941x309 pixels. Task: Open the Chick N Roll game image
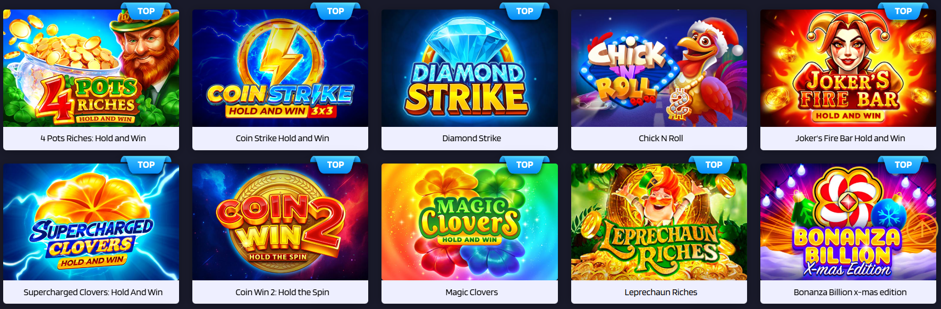[x=659, y=68]
